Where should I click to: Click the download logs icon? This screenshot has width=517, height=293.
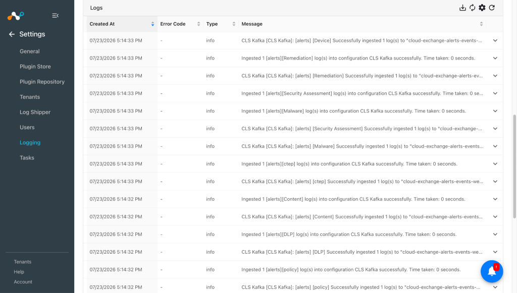[x=462, y=8]
